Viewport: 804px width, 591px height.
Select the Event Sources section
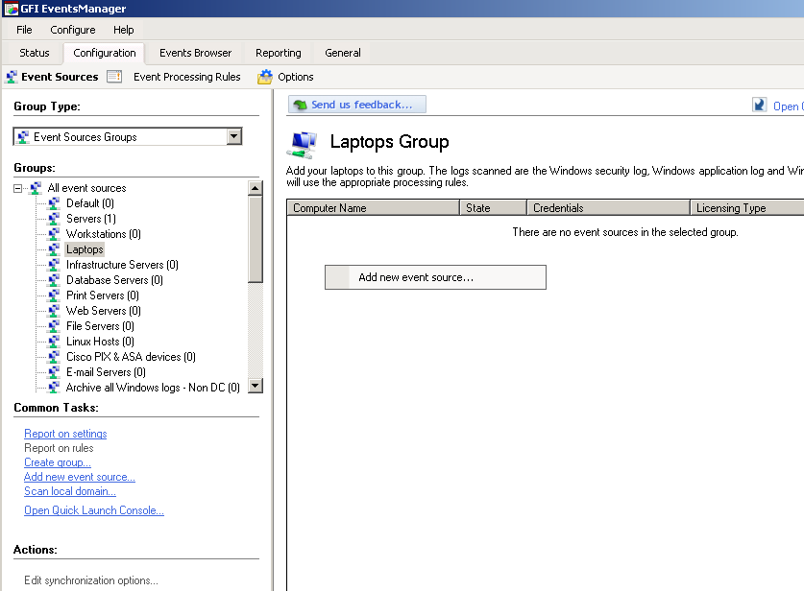tap(60, 77)
